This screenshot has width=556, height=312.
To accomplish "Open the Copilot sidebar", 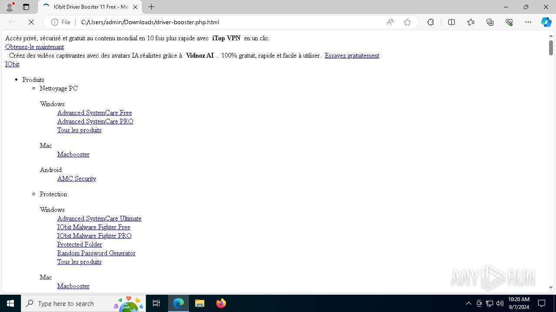I will pos(546,22).
